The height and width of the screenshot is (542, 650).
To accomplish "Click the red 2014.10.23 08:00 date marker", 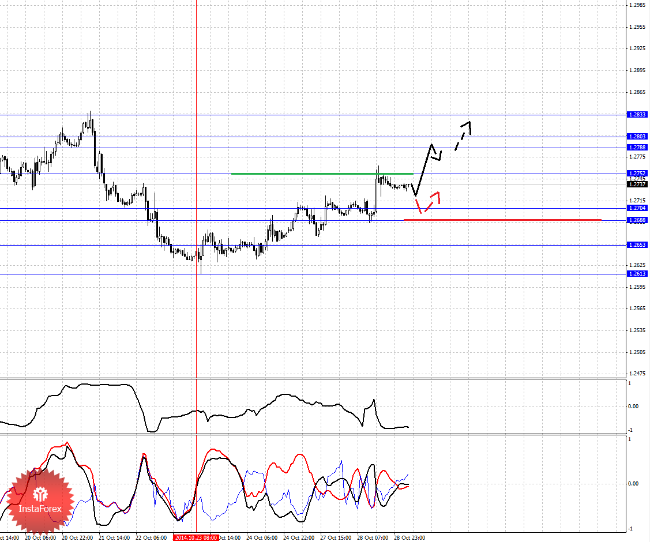I will tap(196, 538).
